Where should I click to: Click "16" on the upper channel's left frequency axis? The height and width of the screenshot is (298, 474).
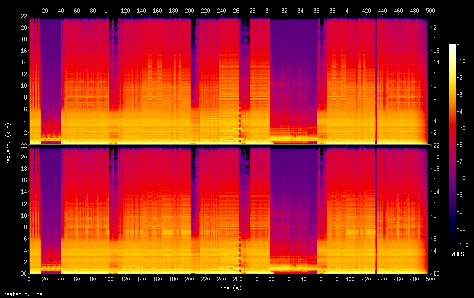24,51
